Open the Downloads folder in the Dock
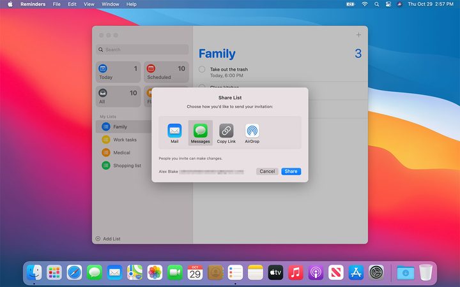This screenshot has height=287, width=460. [406, 273]
